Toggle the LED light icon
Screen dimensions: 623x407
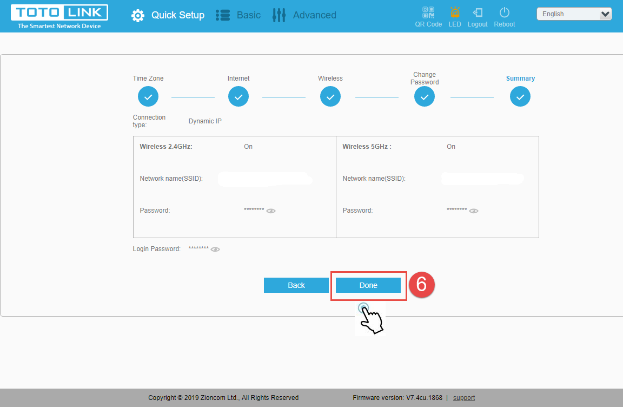pyautogui.click(x=455, y=12)
